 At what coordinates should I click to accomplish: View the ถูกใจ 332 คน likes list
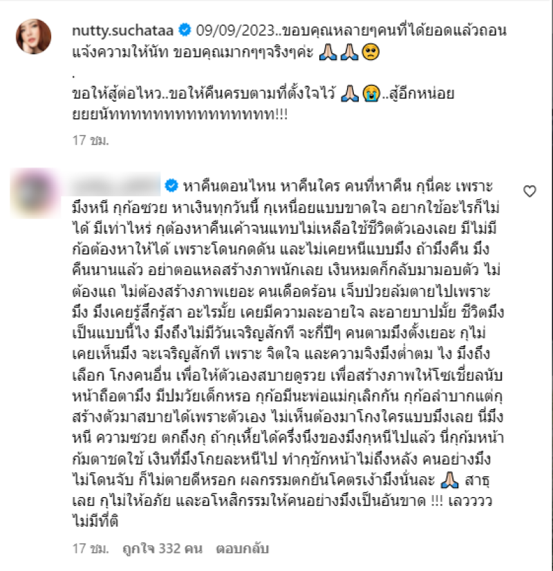tap(162, 548)
